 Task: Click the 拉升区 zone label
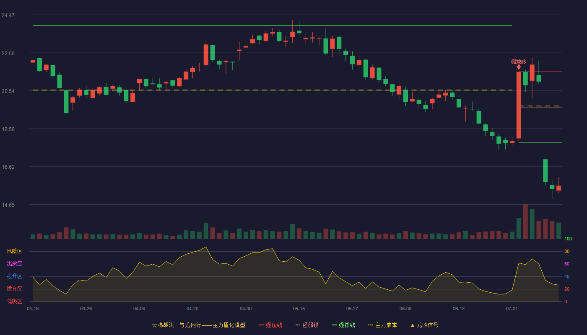click(x=14, y=276)
